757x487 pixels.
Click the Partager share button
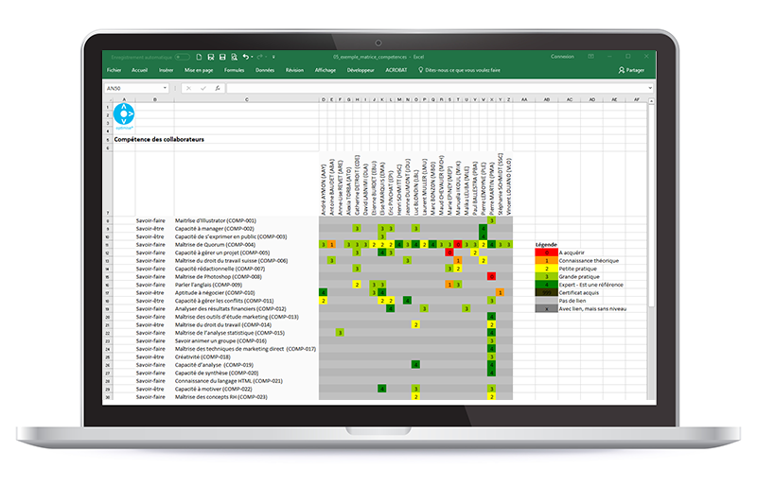click(x=631, y=70)
